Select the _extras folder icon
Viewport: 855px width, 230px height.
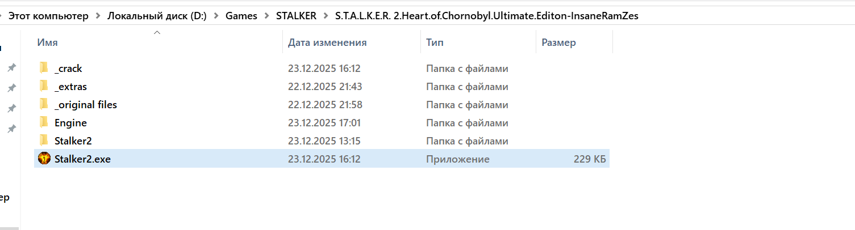pyautogui.click(x=44, y=87)
